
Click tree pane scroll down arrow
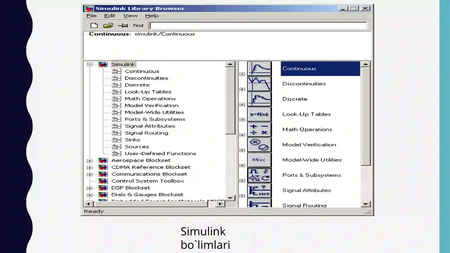(x=230, y=198)
